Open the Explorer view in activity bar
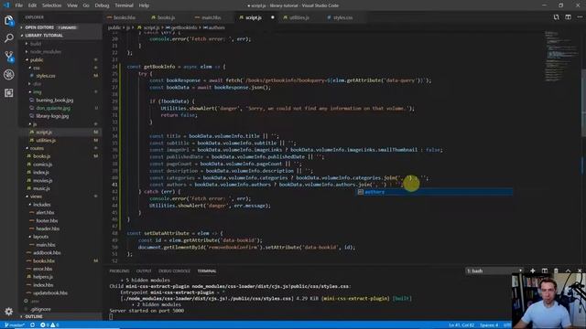Screen dimensions: 586x329 (x=8, y=20)
